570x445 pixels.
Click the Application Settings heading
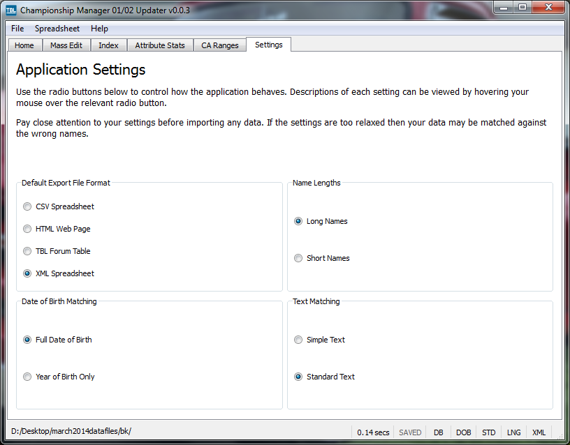point(81,70)
